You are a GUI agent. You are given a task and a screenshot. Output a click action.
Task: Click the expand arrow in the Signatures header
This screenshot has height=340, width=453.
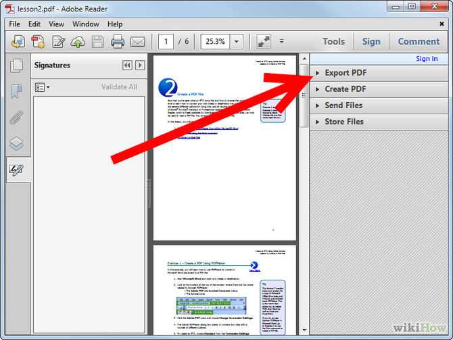click(x=140, y=66)
